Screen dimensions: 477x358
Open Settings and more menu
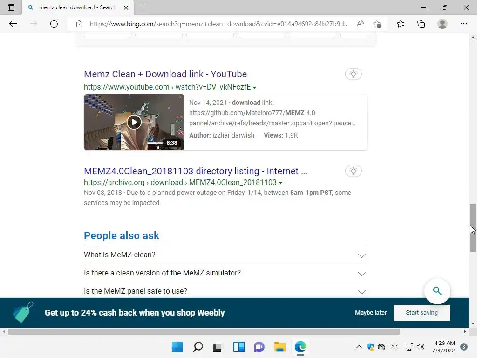coord(463,24)
